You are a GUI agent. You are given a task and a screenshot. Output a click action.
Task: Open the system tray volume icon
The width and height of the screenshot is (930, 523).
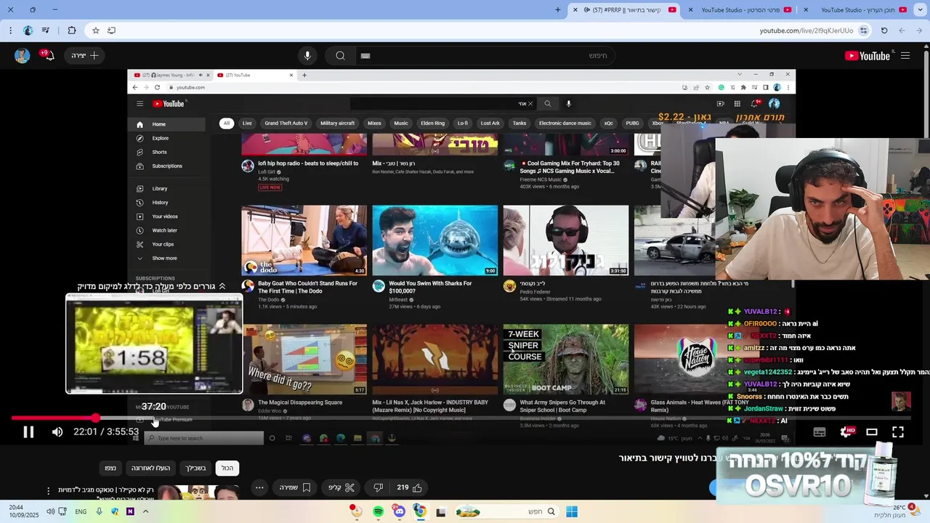point(50,511)
